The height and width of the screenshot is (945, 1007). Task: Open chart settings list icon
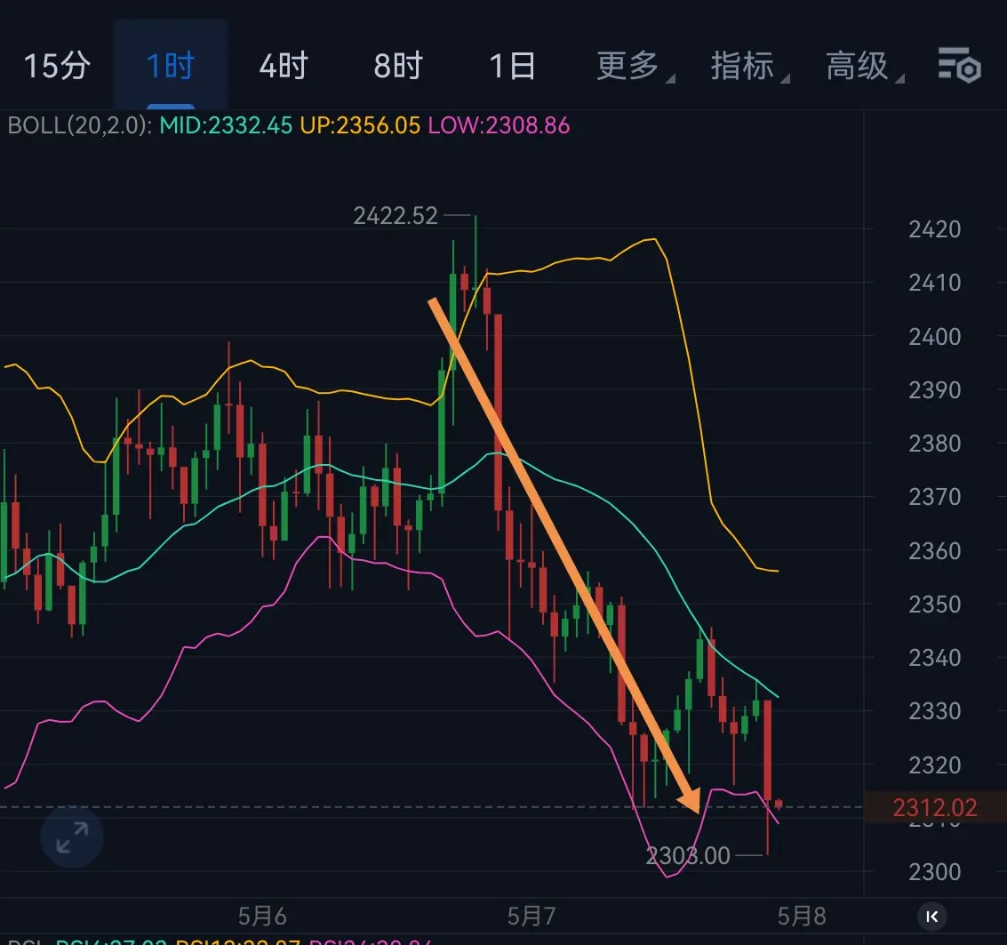coord(959,65)
